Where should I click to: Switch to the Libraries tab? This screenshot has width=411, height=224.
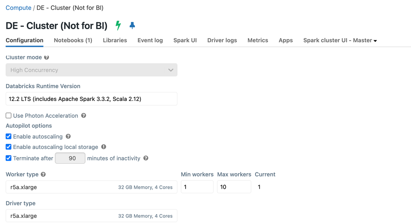point(115,40)
